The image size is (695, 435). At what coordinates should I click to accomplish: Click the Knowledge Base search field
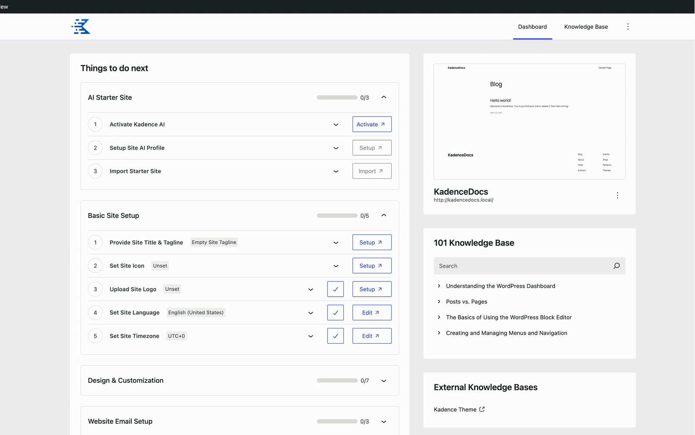tap(530, 266)
